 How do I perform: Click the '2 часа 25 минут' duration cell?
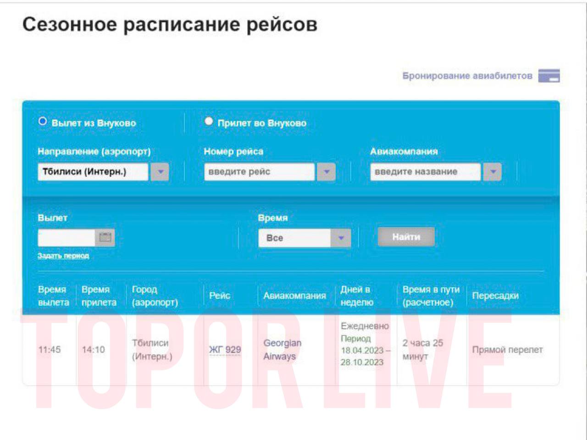pyautogui.click(x=422, y=349)
